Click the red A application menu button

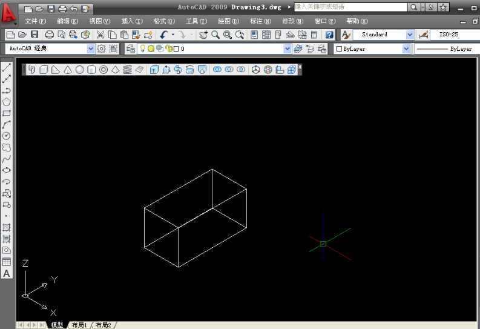pyautogui.click(x=8, y=13)
